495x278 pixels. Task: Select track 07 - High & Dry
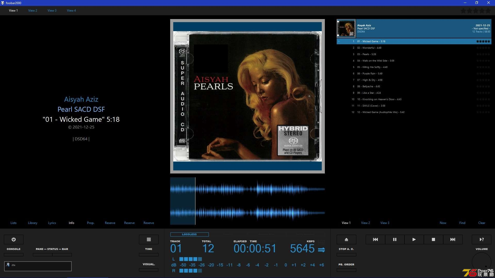point(414,80)
